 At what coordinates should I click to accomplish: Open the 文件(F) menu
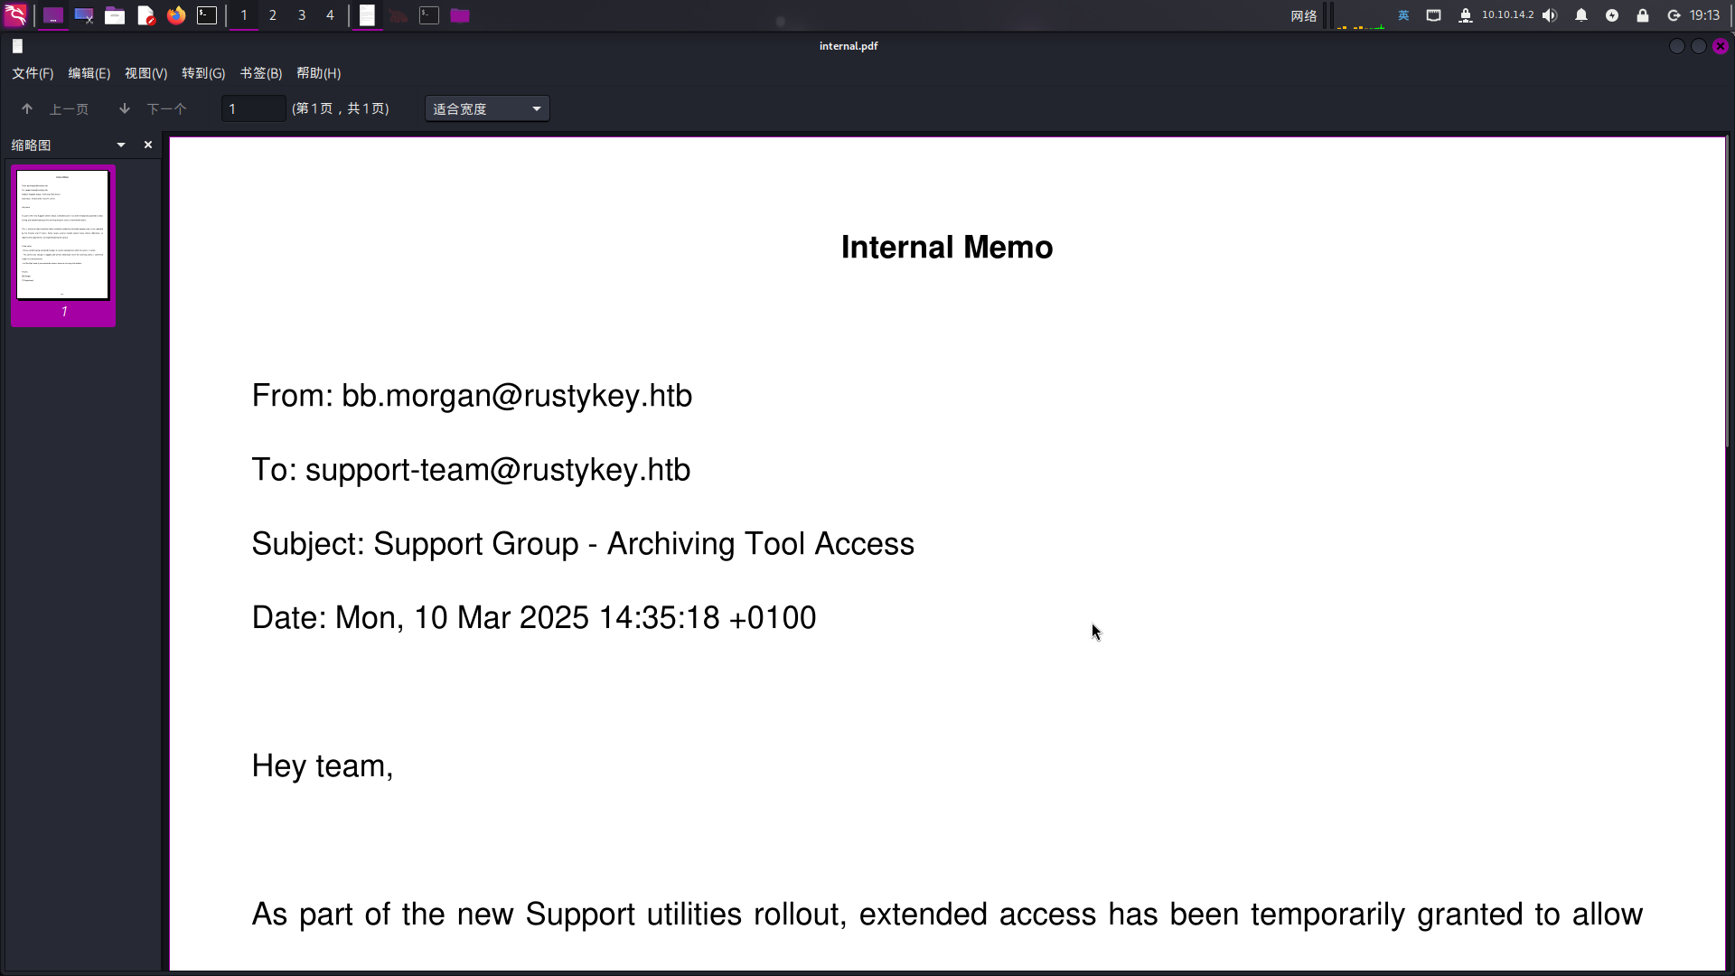(33, 73)
